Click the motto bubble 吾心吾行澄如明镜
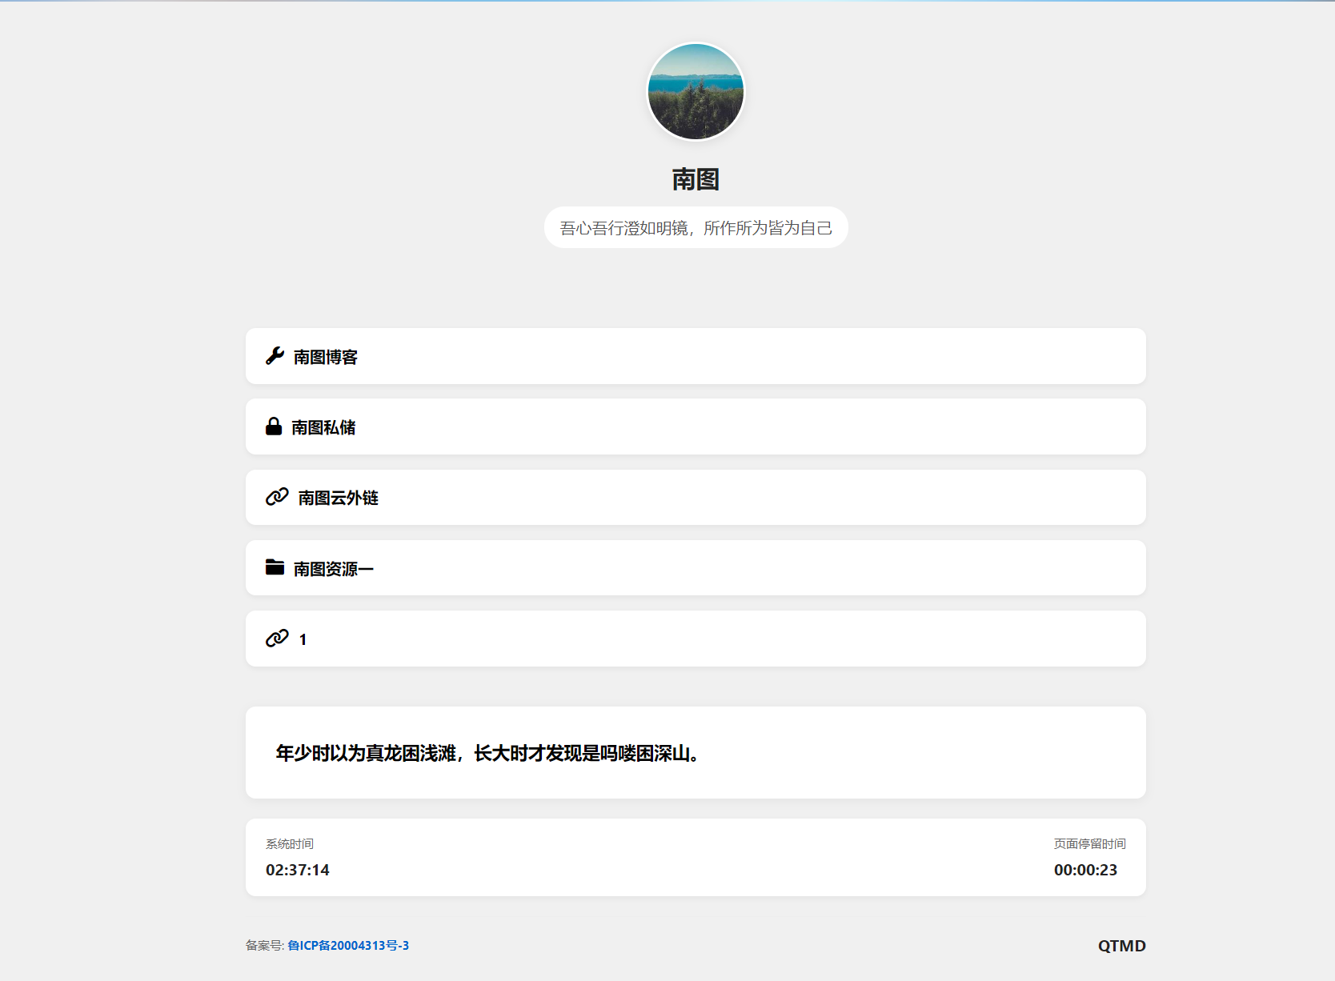Screen dimensions: 1335x981 click(x=696, y=226)
